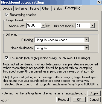Select the Other tab
The image size is (102, 104).
pyautogui.click(x=46, y=8)
